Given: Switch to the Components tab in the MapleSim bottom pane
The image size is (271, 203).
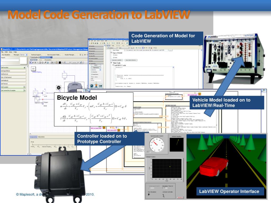Looking at the screenshot, I should click(34, 137).
